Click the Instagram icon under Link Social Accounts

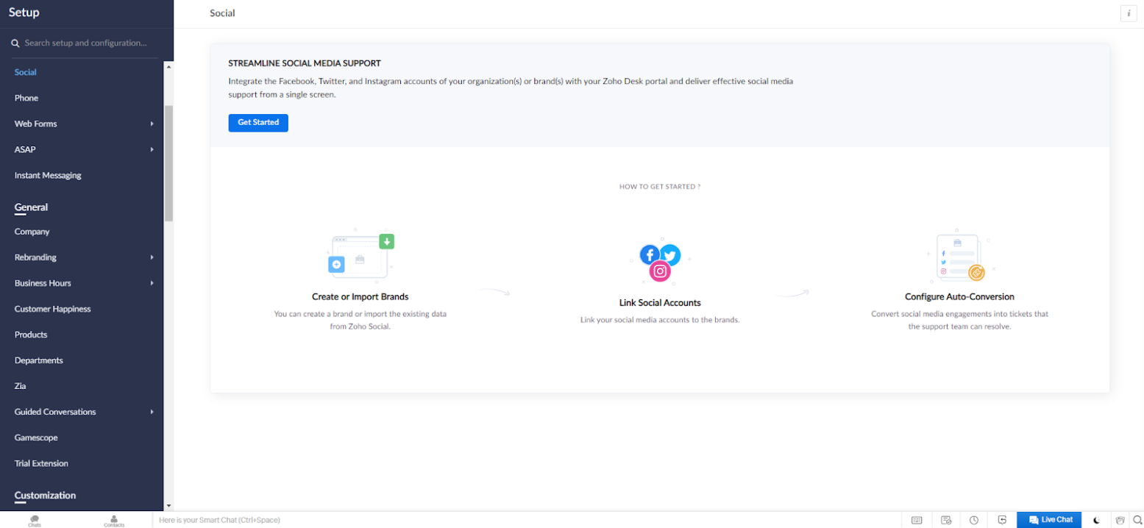point(661,271)
